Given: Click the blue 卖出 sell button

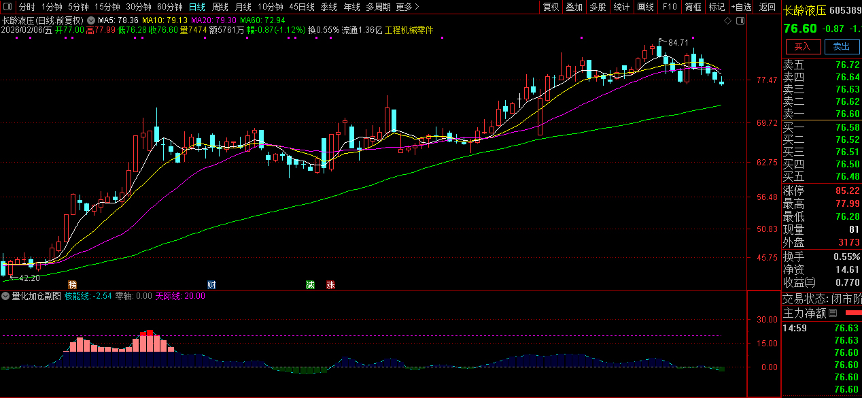Looking at the screenshot, I should click(842, 46).
